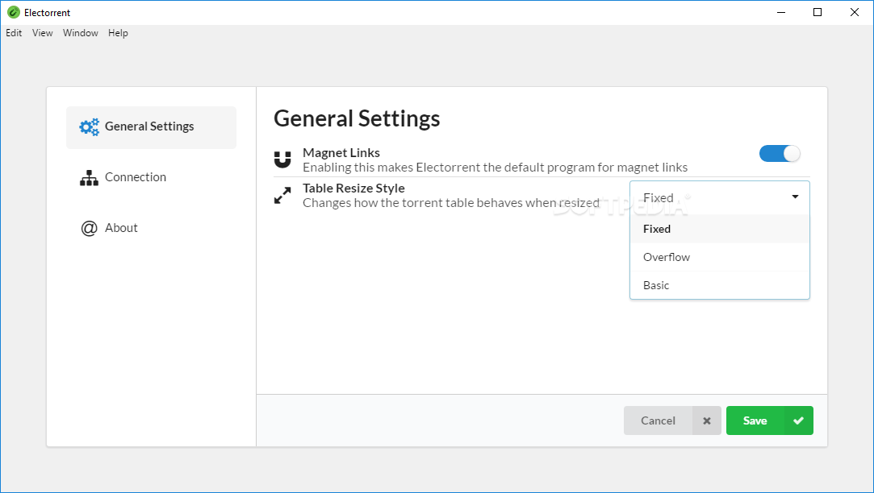Image resolution: width=874 pixels, height=493 pixels.
Task: Minimize the Electorrent window
Action: [x=781, y=12]
